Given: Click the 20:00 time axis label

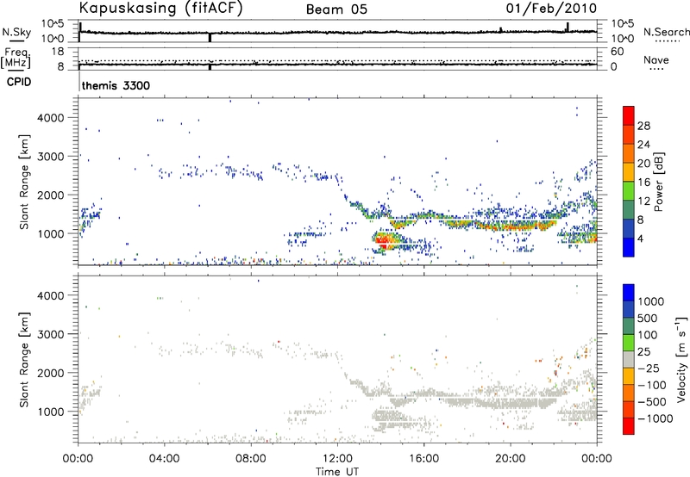Looking at the screenshot, I should click(x=510, y=459).
